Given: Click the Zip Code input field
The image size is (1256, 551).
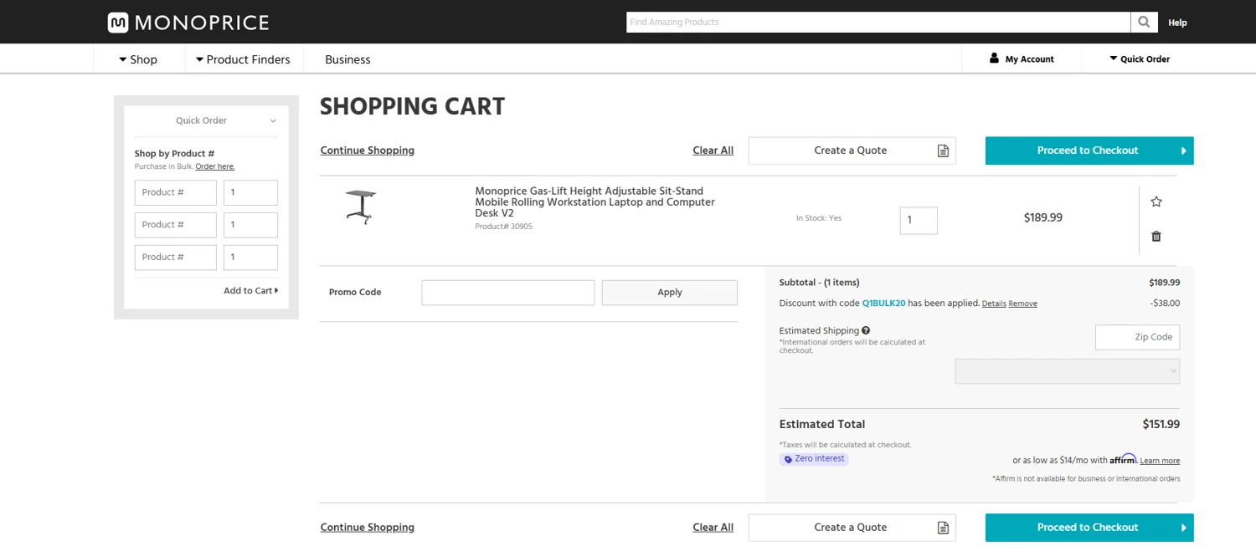Looking at the screenshot, I should click(x=1137, y=337).
